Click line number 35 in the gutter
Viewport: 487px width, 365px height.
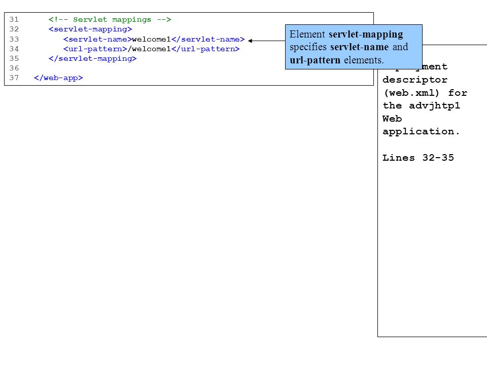(x=14, y=58)
